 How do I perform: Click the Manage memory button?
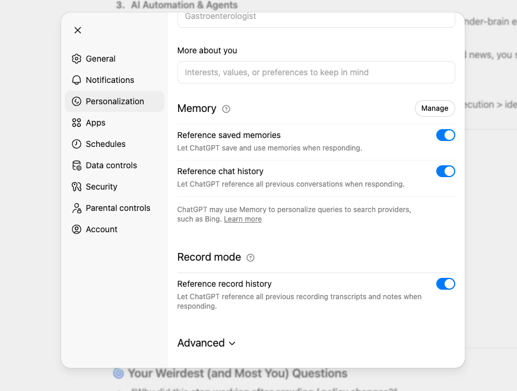(x=434, y=108)
